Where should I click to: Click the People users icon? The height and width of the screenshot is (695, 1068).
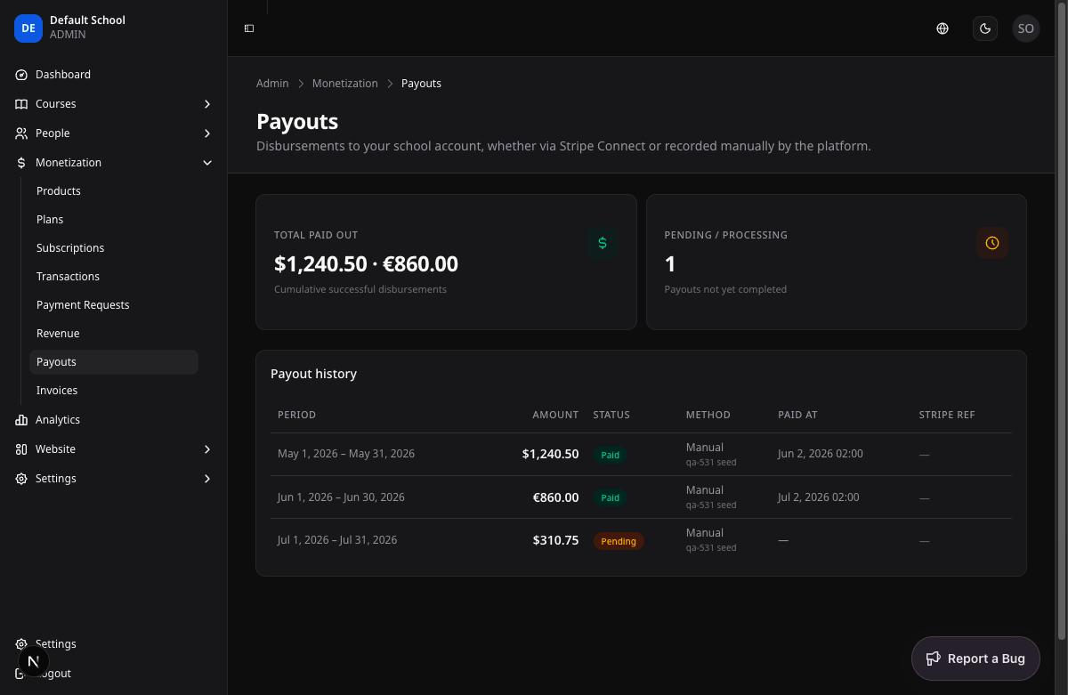click(x=21, y=133)
